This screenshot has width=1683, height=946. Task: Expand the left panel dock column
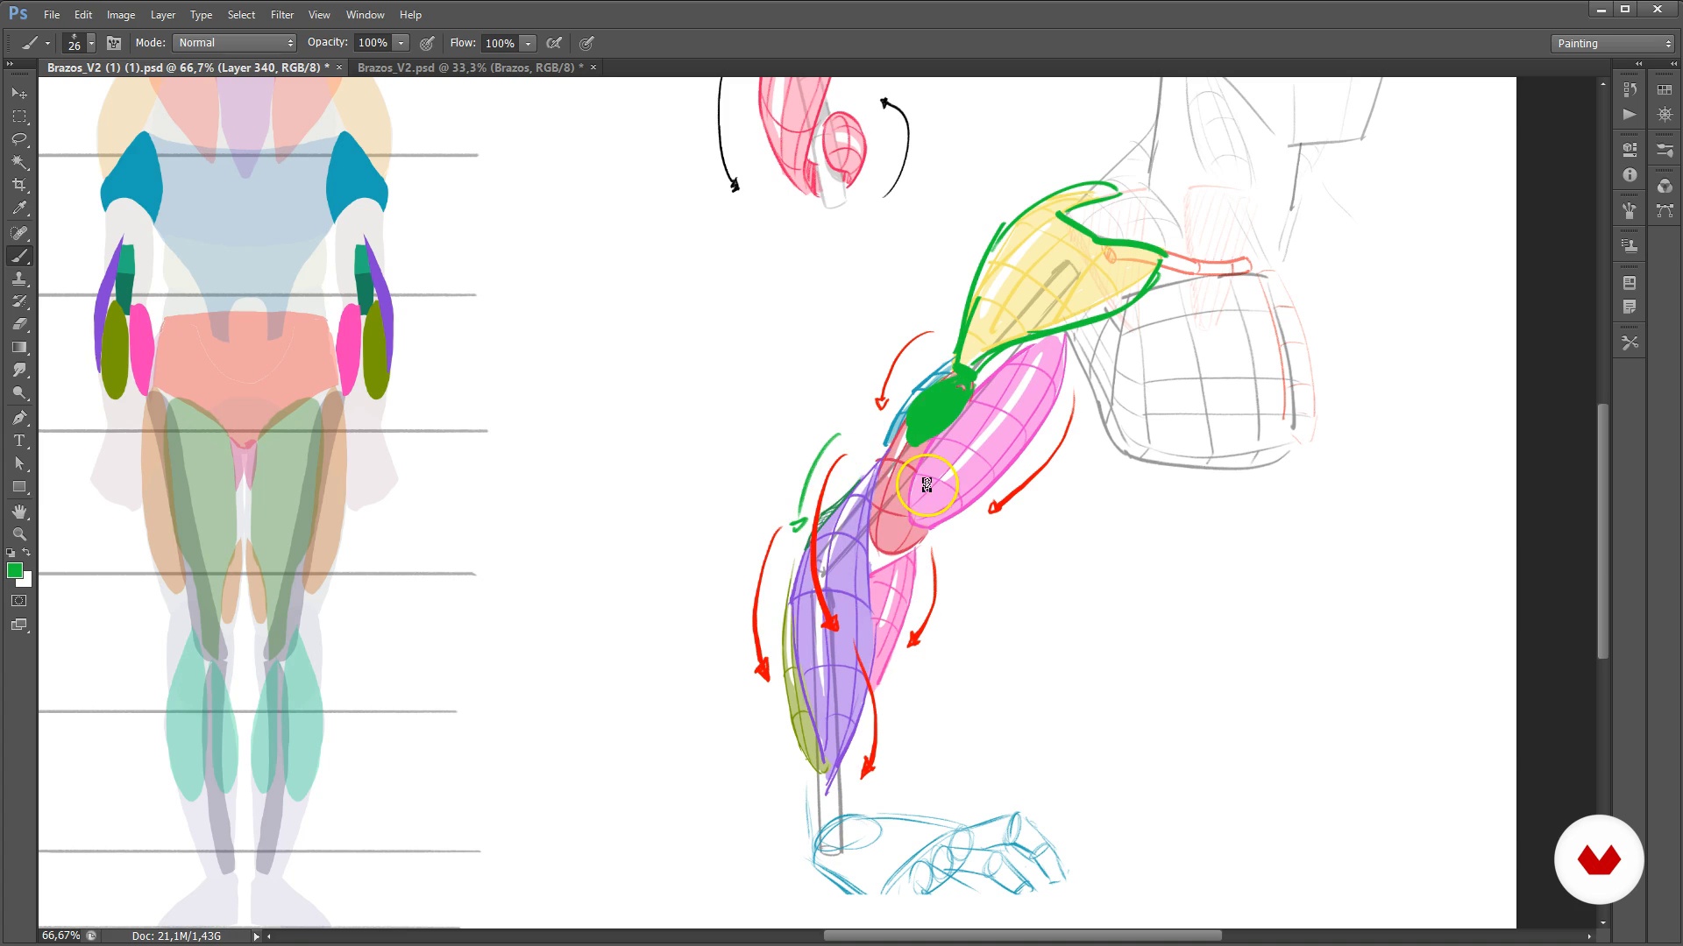[x=1638, y=64]
